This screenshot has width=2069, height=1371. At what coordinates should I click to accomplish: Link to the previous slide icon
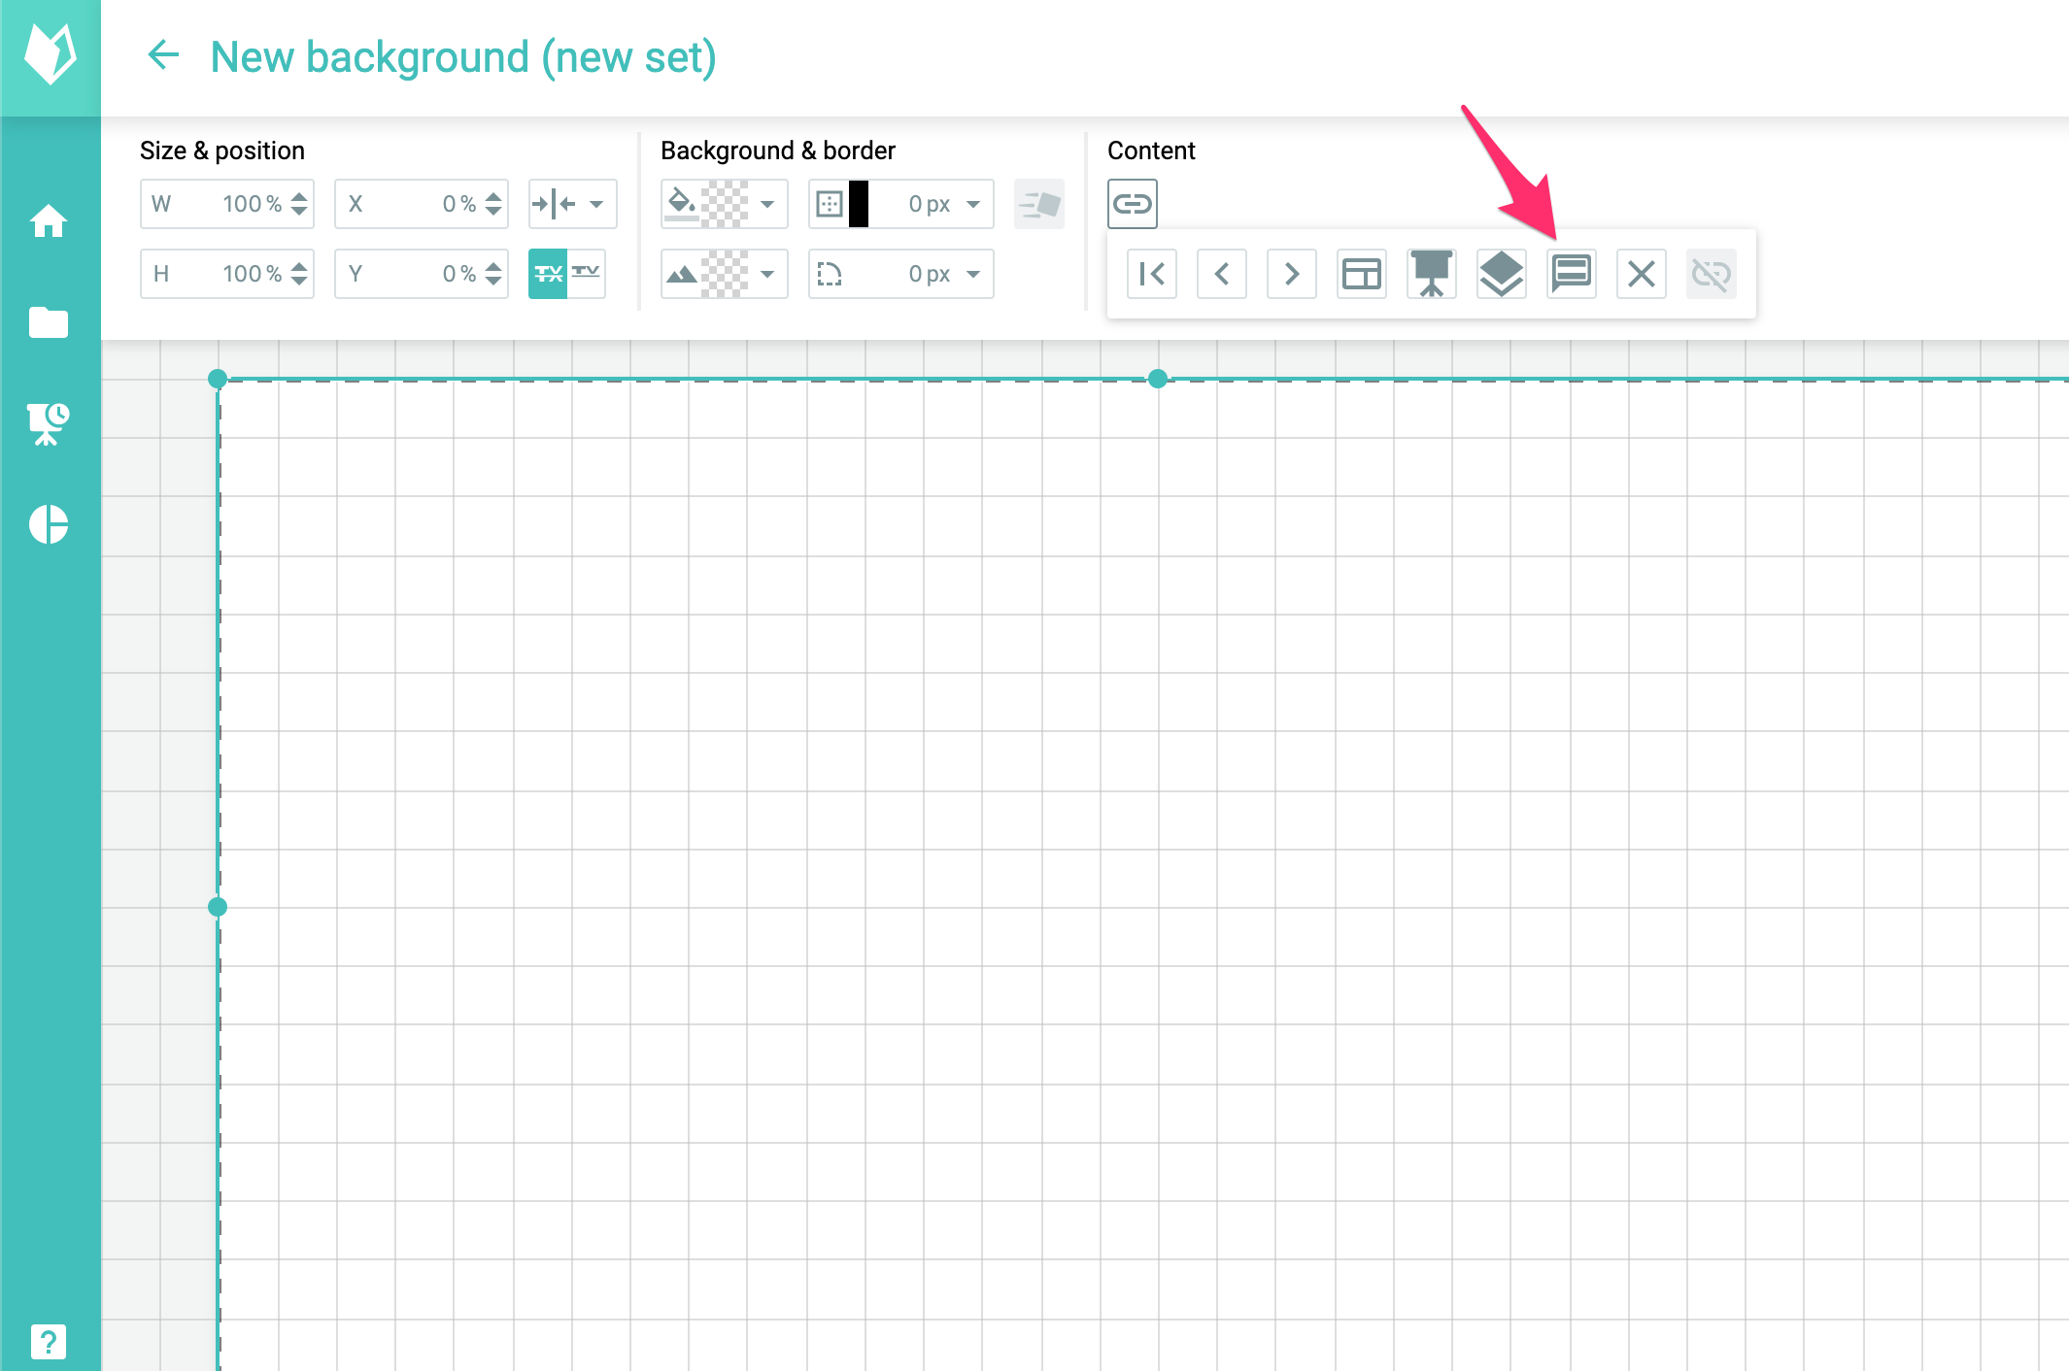pyautogui.click(x=1222, y=274)
